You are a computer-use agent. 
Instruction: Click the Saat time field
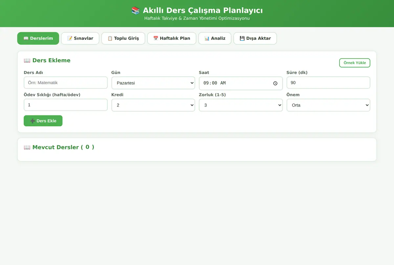241,83
